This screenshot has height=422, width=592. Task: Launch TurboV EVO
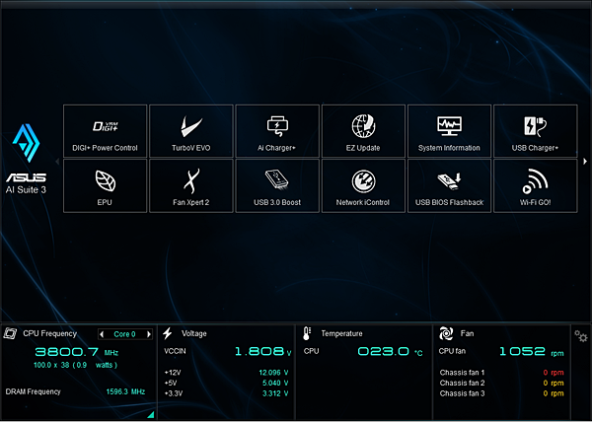[191, 131]
